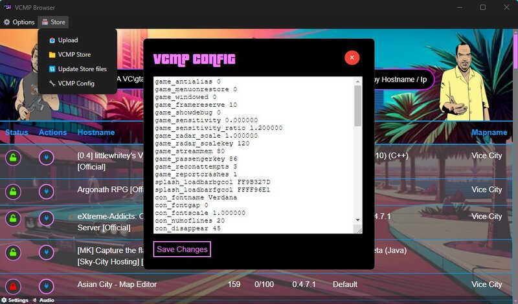Click Default gamemode of Asian City
The height and width of the screenshot is (304, 518).
tap(345, 285)
